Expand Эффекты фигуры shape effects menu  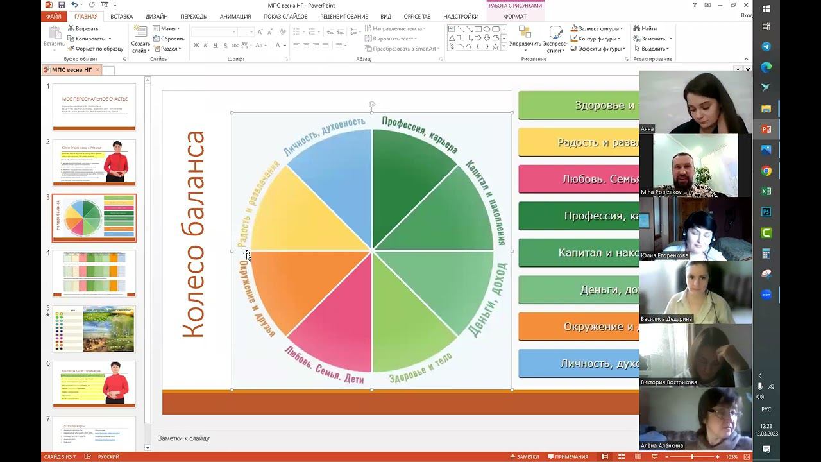click(x=598, y=49)
